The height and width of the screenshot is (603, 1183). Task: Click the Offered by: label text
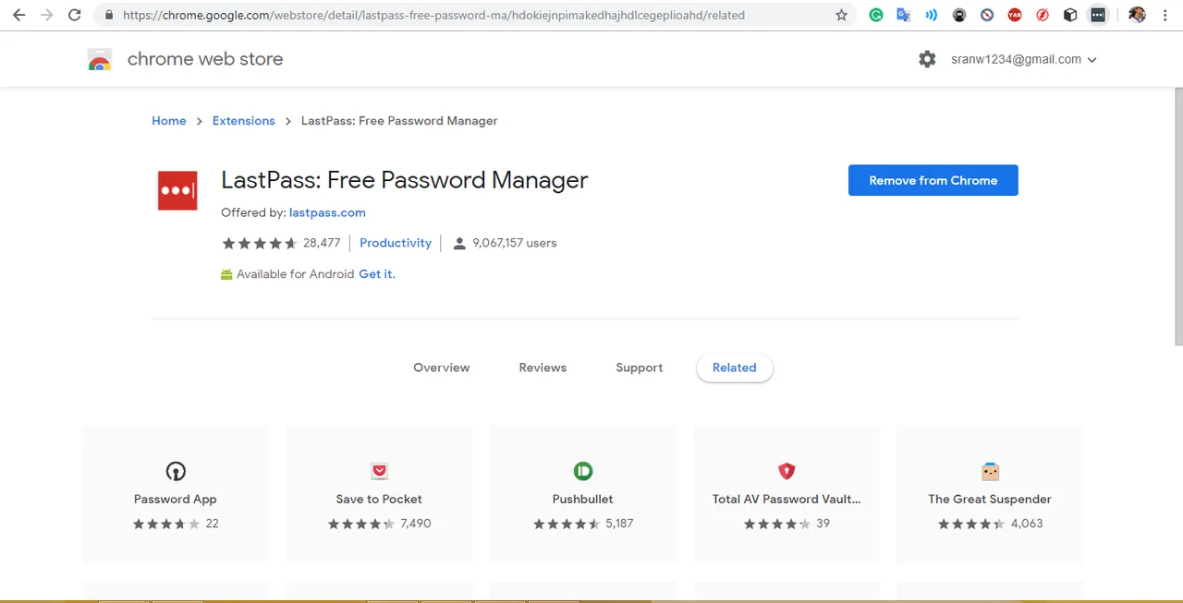pos(253,212)
